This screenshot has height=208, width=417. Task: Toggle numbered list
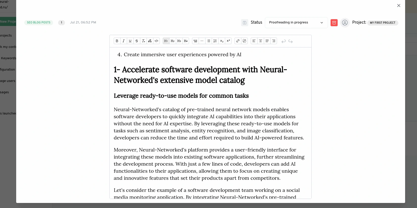tap(215, 41)
